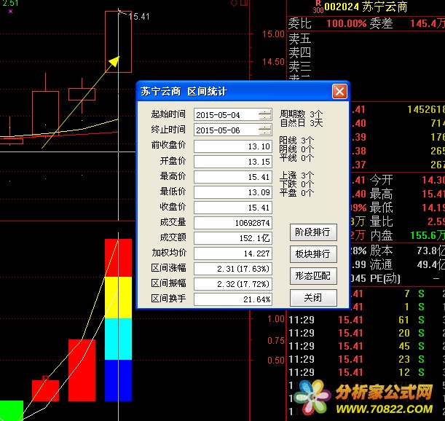Click the 阶段排行 button
Image resolution: width=445 pixels, height=421 pixels.
[313, 232]
